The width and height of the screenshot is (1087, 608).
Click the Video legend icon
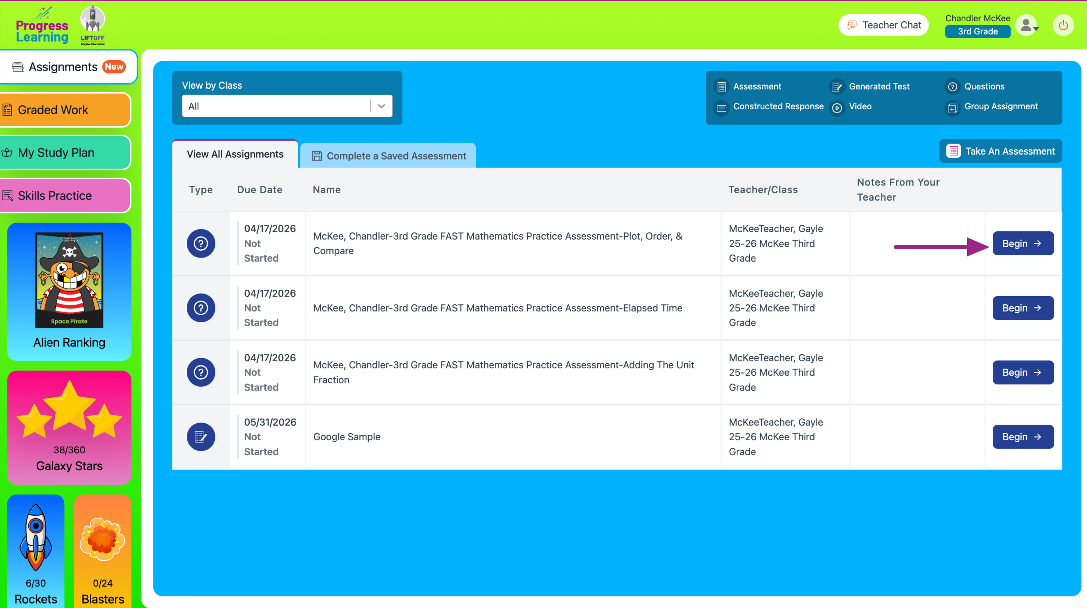(837, 108)
